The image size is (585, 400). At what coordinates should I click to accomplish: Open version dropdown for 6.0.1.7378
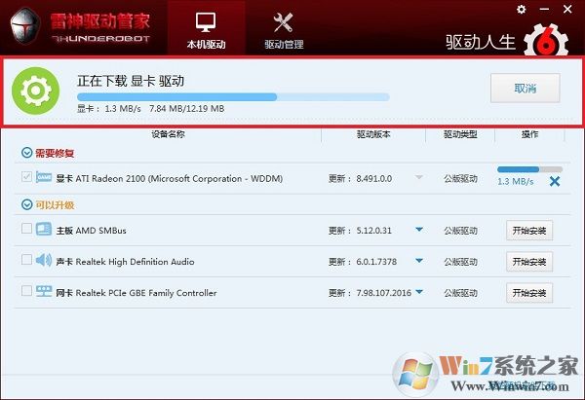[419, 261]
